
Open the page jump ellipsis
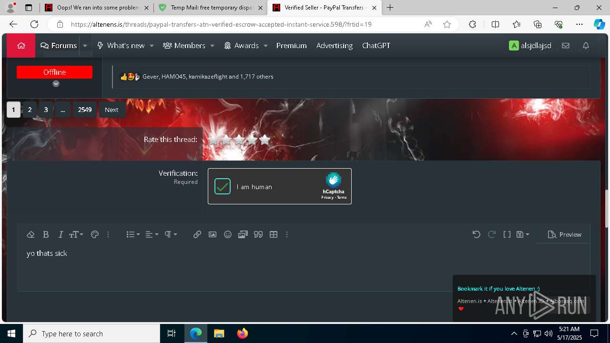point(62,110)
